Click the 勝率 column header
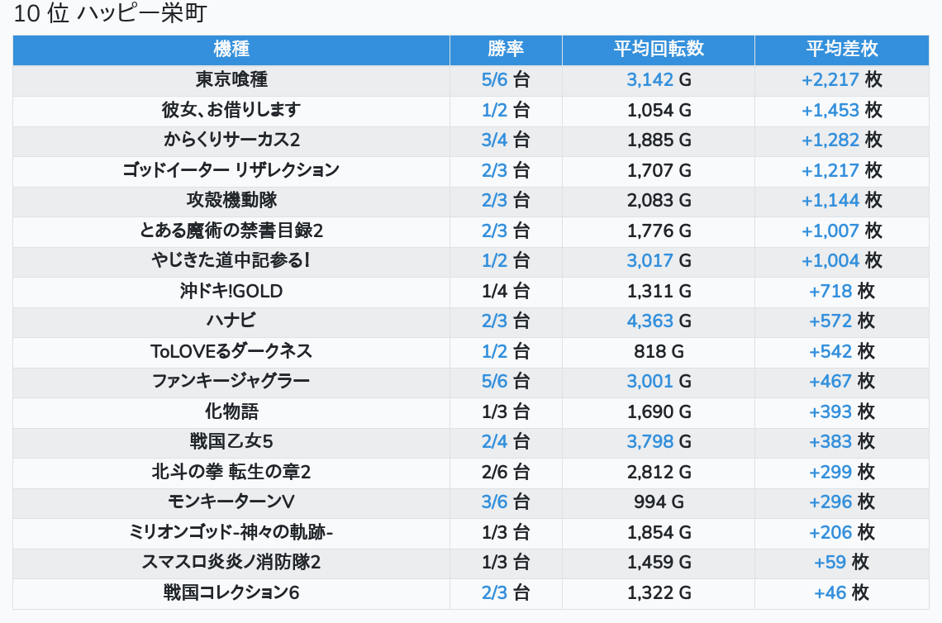The height and width of the screenshot is (623, 942). [506, 50]
